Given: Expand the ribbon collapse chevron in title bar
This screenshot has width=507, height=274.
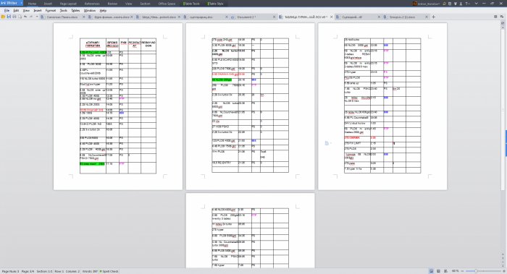Looking at the screenshot, I should (x=477, y=4).
